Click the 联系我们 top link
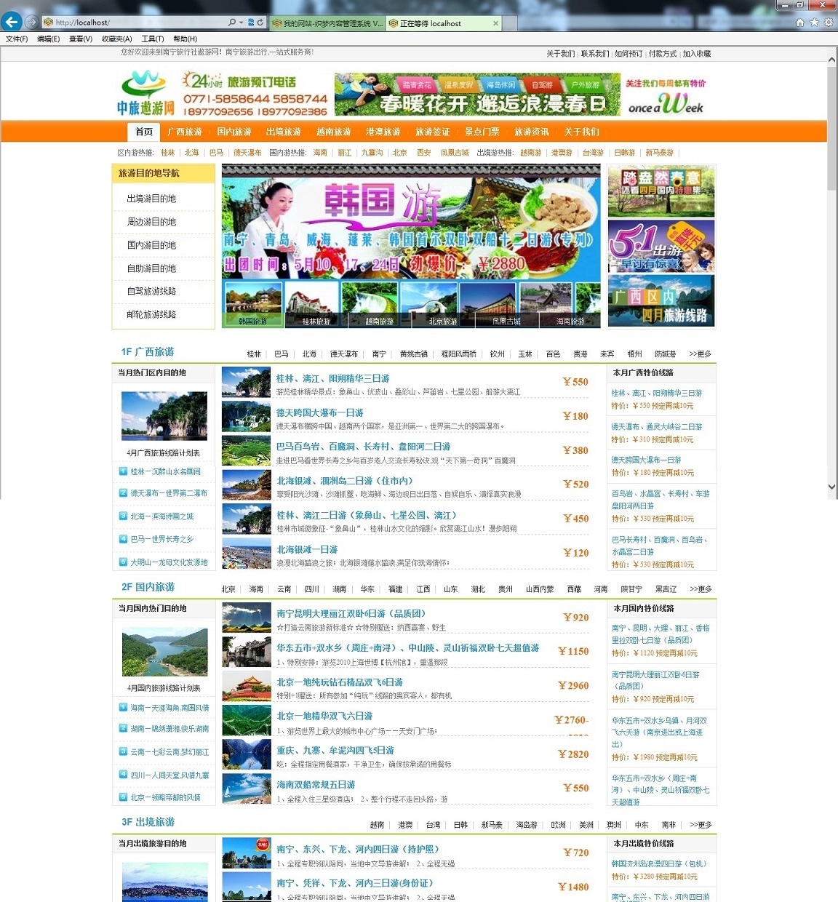 pyautogui.click(x=594, y=54)
